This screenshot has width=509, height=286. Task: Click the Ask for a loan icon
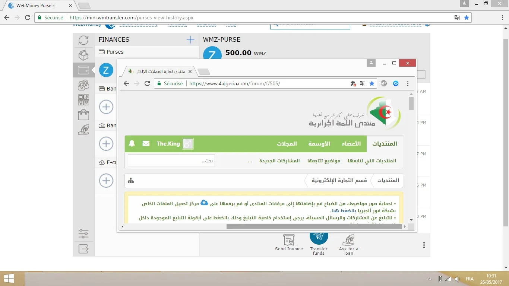tap(348, 240)
